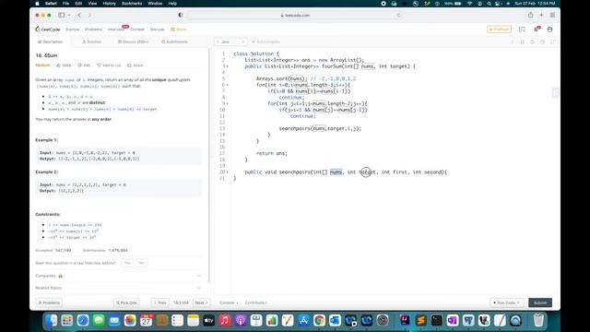The height and width of the screenshot is (332, 590).
Task: Open the Interview nav item
Action: coord(116,29)
